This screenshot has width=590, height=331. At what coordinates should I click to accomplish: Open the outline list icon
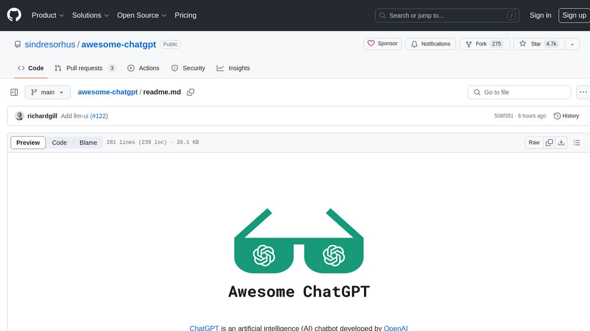[577, 143]
